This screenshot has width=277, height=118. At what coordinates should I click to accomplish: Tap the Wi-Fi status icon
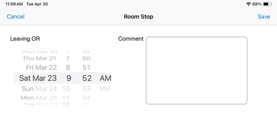[249, 4]
